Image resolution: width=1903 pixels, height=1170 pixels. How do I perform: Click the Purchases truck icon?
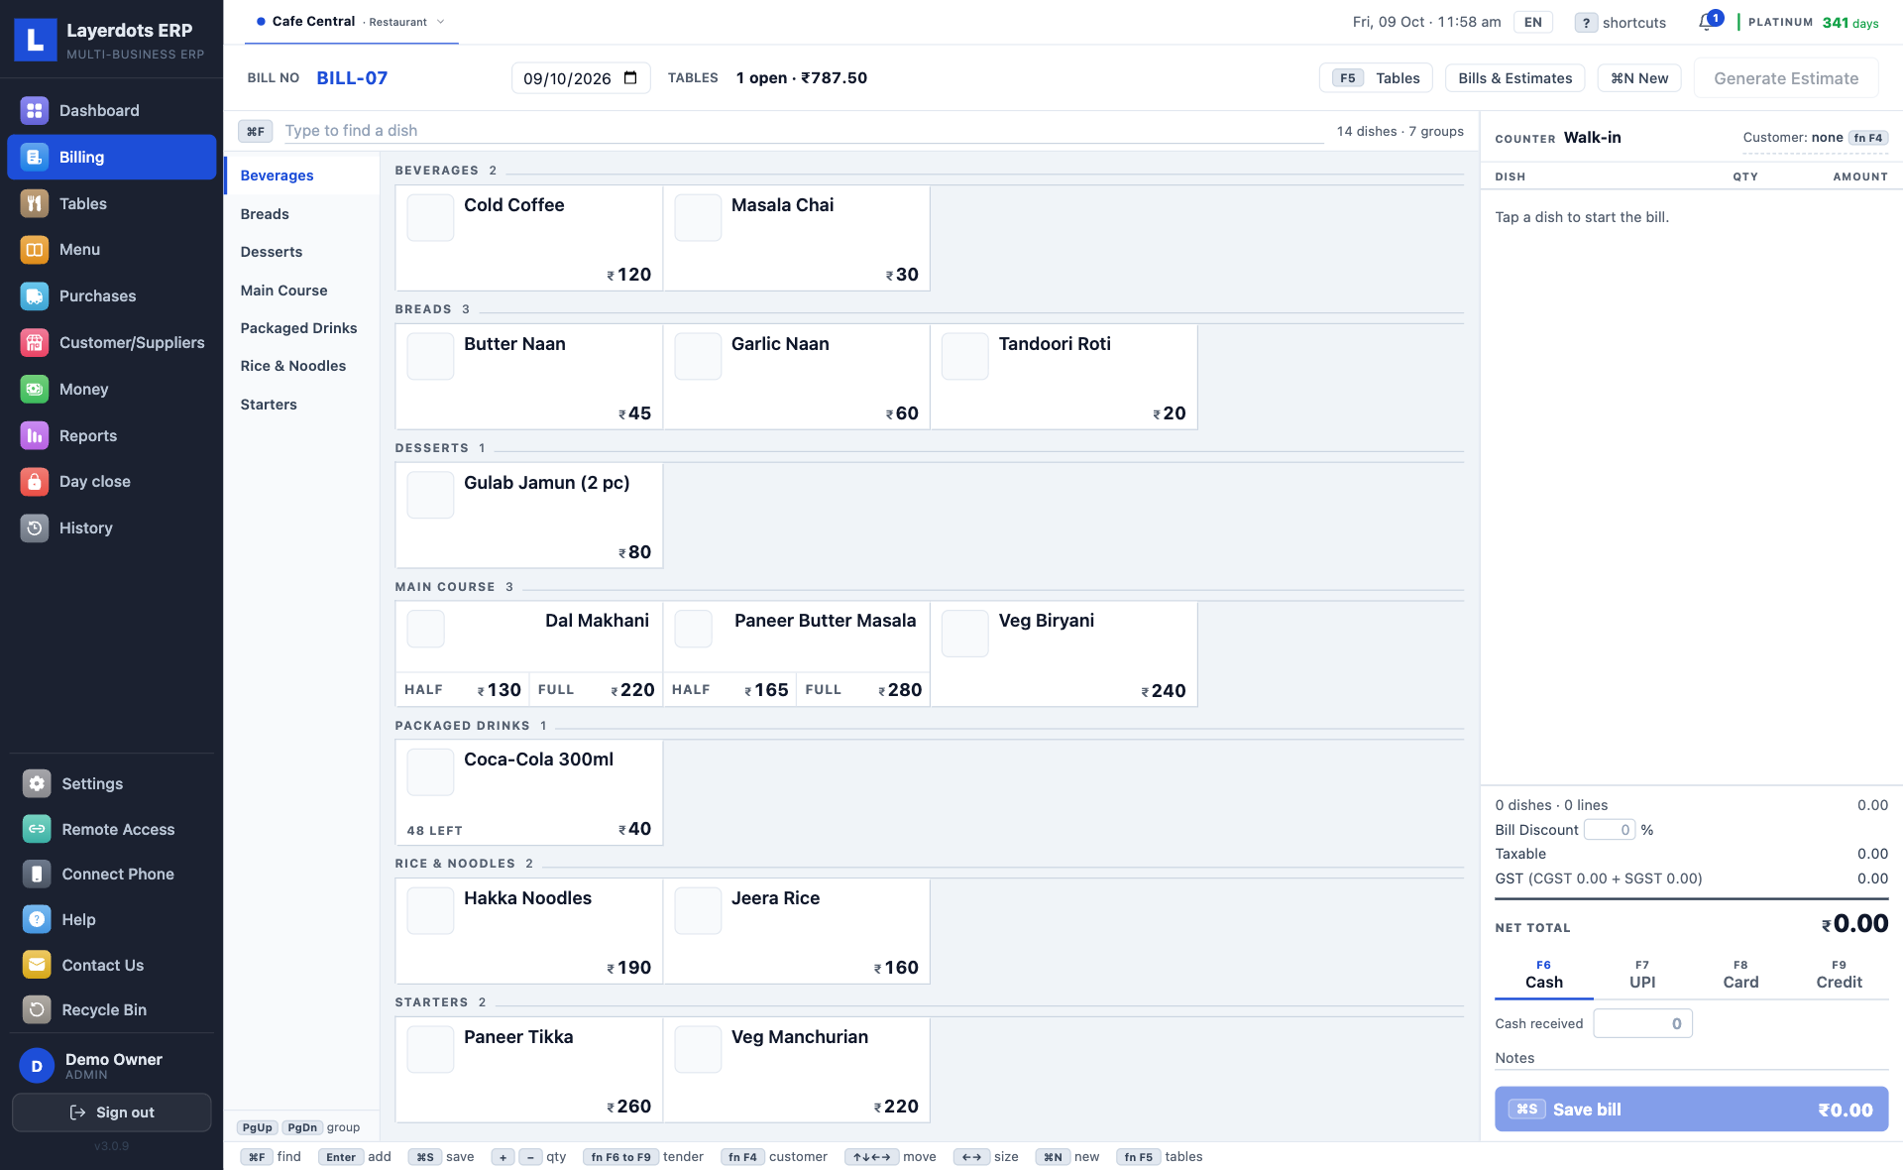(x=35, y=295)
